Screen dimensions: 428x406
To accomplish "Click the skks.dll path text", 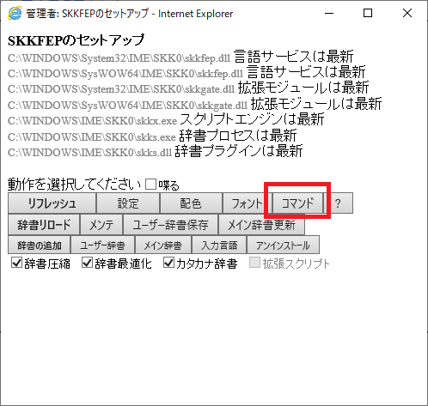I will tap(89, 153).
